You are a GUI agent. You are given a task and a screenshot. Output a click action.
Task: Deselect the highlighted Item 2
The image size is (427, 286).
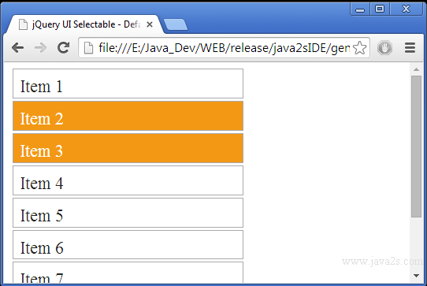pos(128,116)
